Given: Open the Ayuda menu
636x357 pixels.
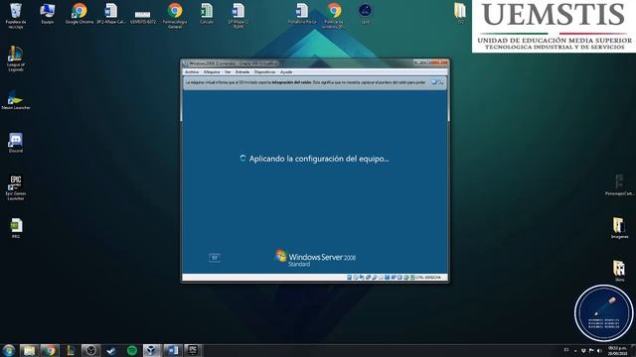Looking at the screenshot, I should click(286, 72).
